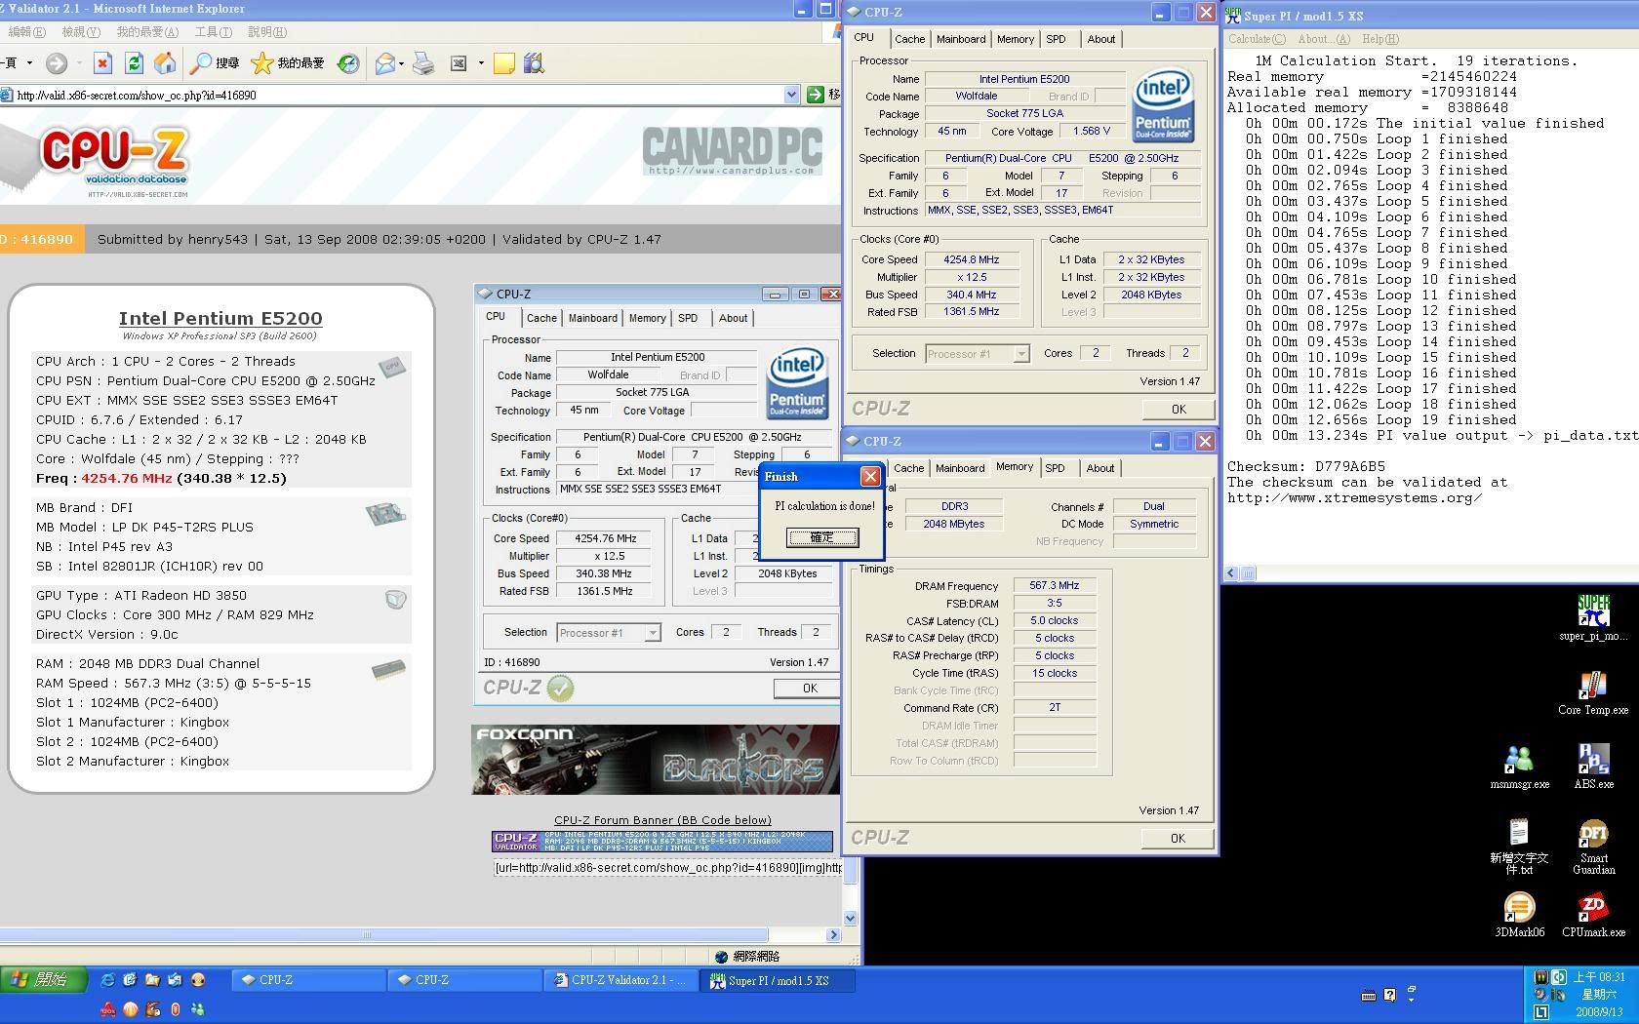This screenshot has height=1024, width=1639.
Task: Click IE vertical scrollbar down arrow
Action: (x=850, y=918)
